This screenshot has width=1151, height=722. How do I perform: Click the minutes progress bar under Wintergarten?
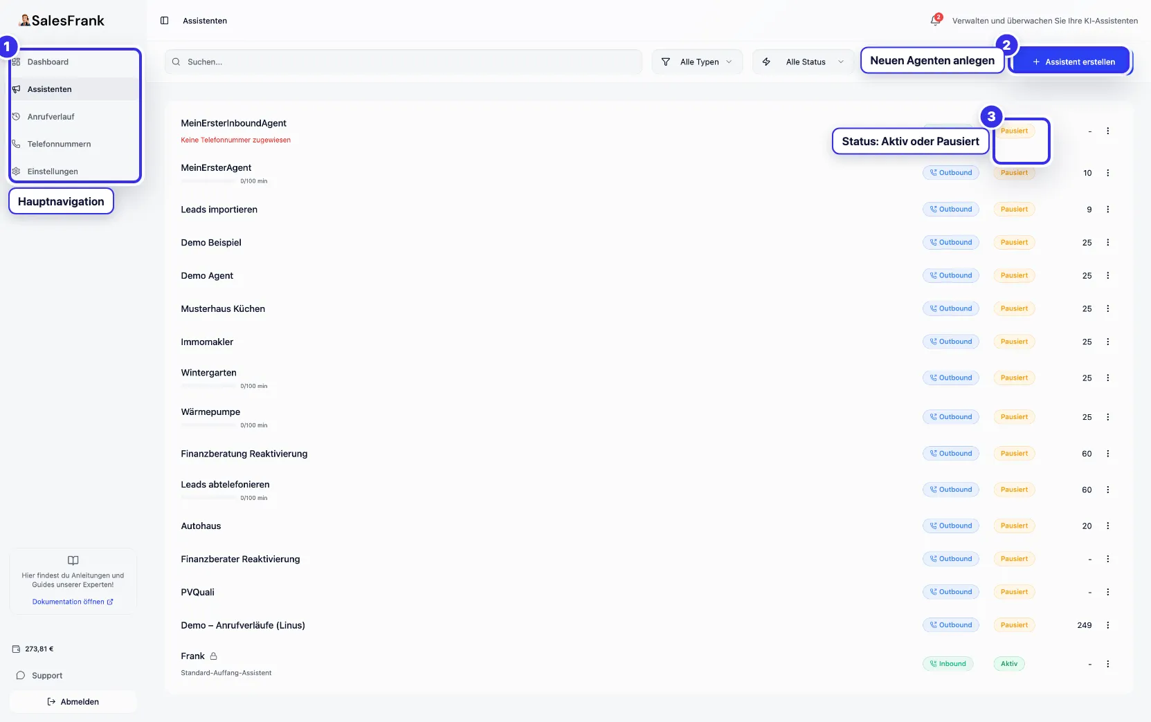click(x=208, y=386)
